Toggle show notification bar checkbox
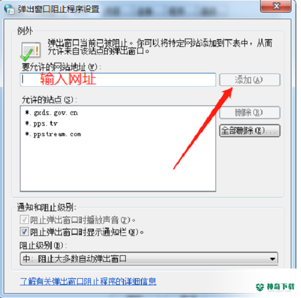301x298 pixels. 24,232
